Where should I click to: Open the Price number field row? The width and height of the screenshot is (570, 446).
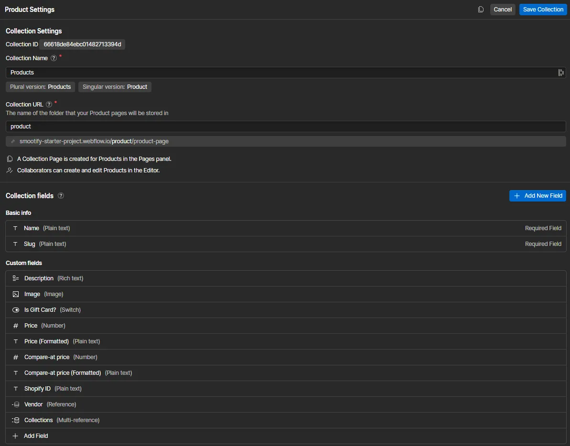(285, 326)
